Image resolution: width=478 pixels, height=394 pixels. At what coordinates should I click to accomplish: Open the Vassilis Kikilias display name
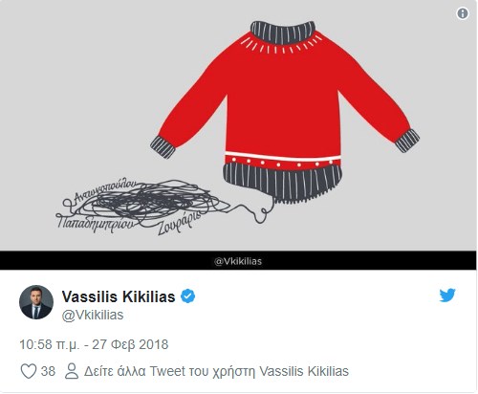click(119, 296)
